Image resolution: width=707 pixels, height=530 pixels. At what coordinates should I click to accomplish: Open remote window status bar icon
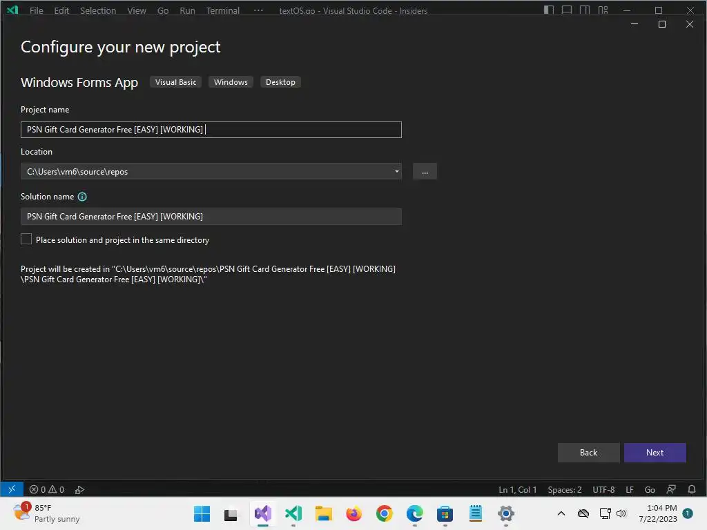12,489
